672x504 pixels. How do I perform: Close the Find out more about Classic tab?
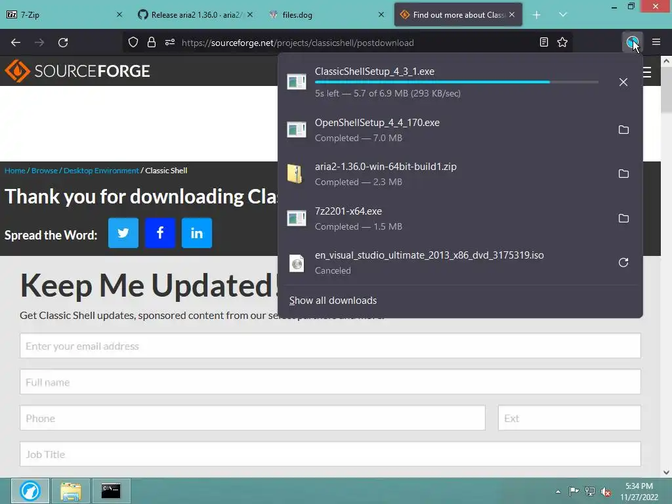pos(512,14)
